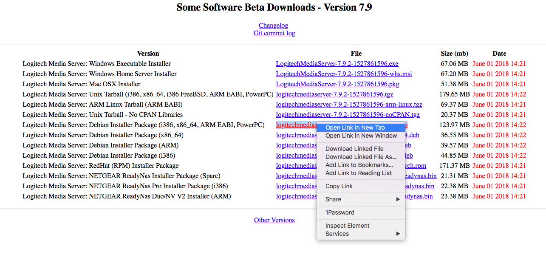This screenshot has width=546, height=266.
Task: Choose Download Linked File As...
Action: (361, 157)
